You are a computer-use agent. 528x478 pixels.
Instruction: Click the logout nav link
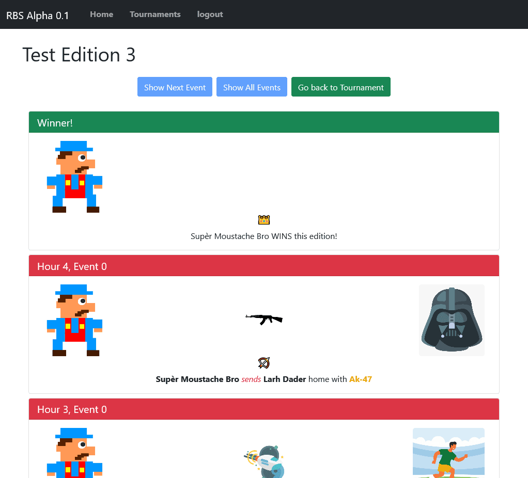pos(210,14)
